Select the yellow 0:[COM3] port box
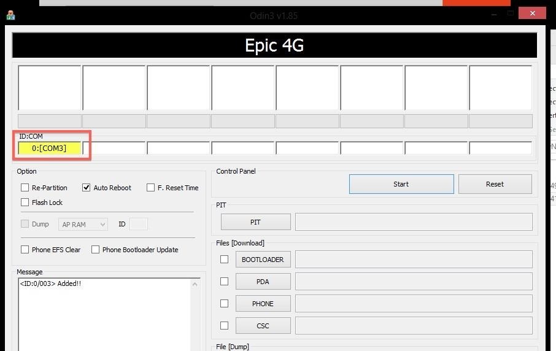Image resolution: width=556 pixels, height=351 pixels. pos(50,148)
